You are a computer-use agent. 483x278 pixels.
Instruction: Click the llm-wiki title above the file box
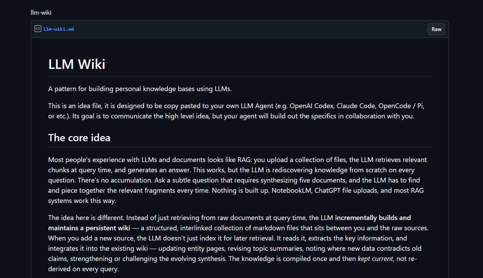pyautogui.click(x=41, y=13)
